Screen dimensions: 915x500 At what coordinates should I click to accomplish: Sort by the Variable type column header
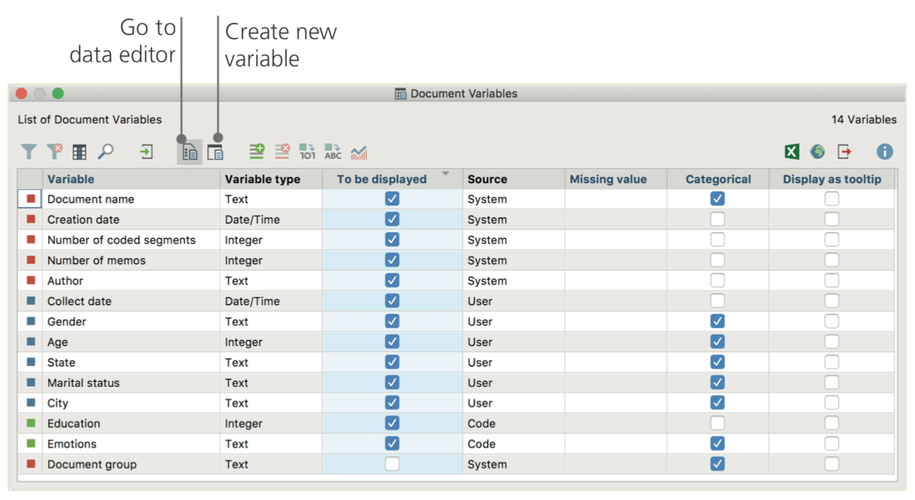pos(263,179)
